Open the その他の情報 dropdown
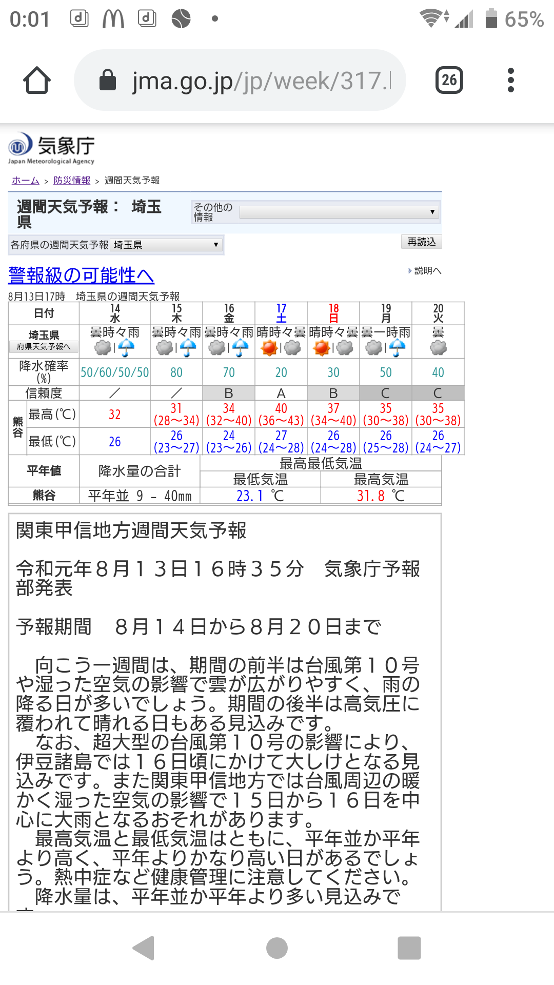Image resolution: width=554 pixels, height=985 pixels. 339,212
